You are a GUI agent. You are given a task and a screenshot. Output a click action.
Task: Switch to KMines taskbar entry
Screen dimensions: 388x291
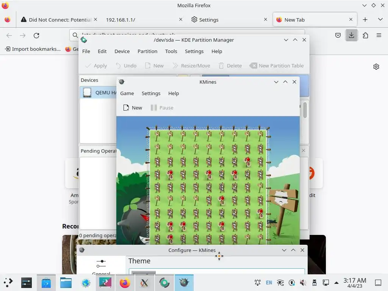(184, 282)
